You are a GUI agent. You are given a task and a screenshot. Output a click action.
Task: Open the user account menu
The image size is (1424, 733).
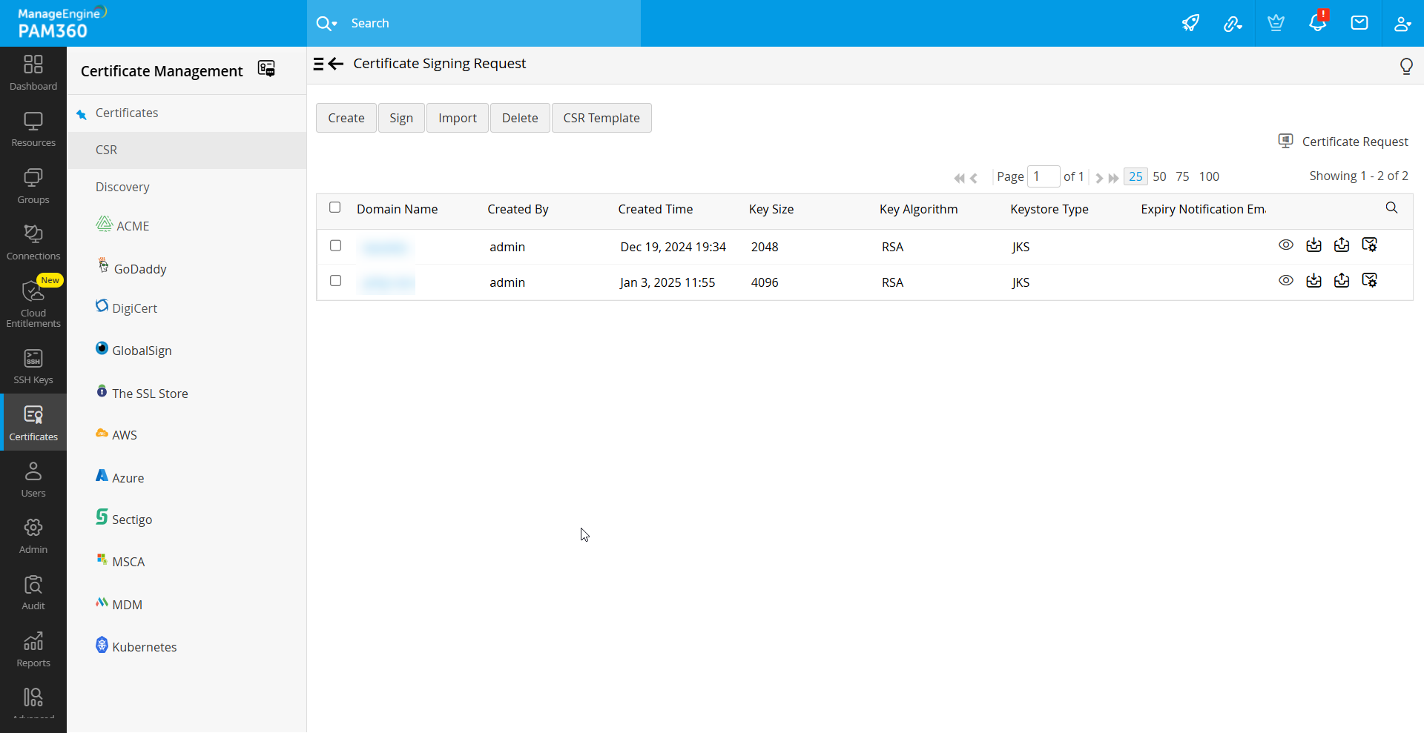click(x=1402, y=23)
